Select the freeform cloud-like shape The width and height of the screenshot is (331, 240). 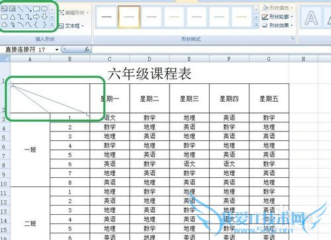point(5,24)
